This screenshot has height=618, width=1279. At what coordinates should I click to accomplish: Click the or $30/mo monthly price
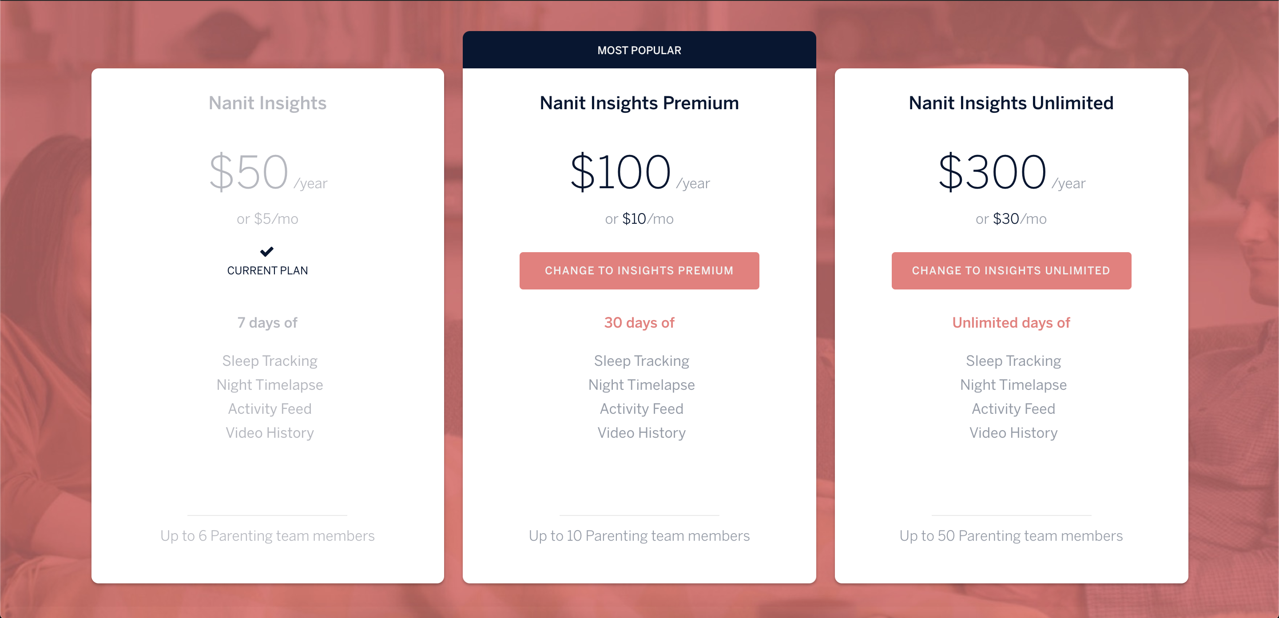[1011, 219]
